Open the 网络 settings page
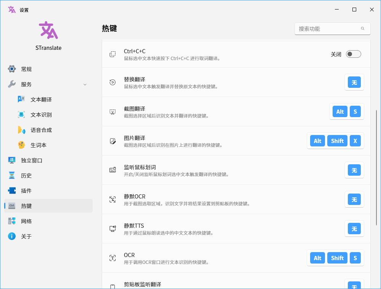The image size is (381, 289). click(48, 221)
